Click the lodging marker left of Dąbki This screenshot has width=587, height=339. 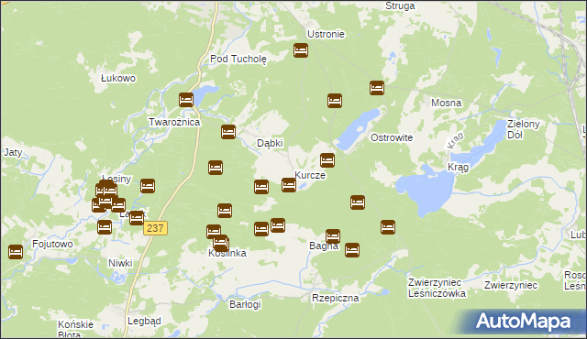tap(228, 132)
